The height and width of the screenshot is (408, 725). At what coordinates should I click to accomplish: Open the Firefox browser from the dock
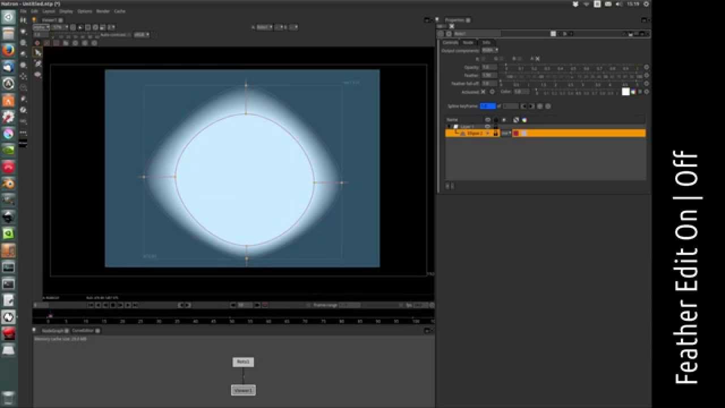coord(8,50)
